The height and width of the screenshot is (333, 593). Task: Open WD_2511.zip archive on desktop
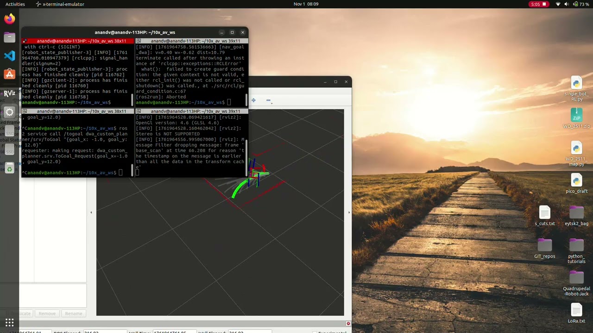click(576, 118)
